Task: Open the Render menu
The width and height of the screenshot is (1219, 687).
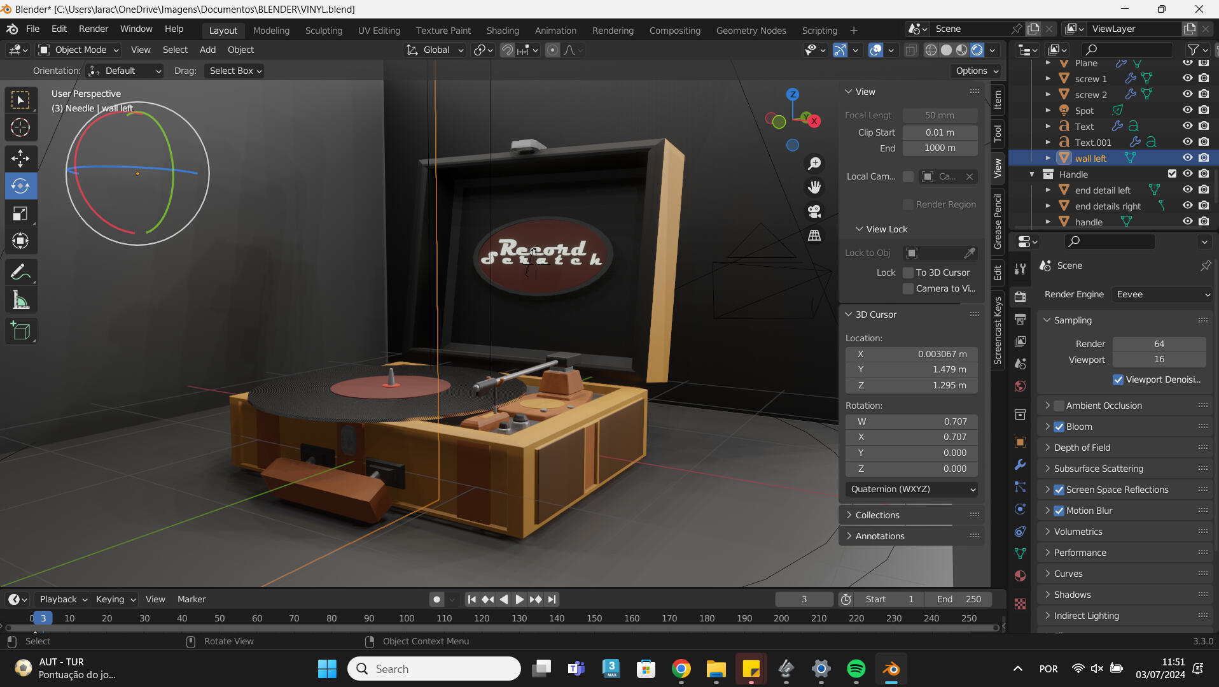Action: click(x=94, y=29)
